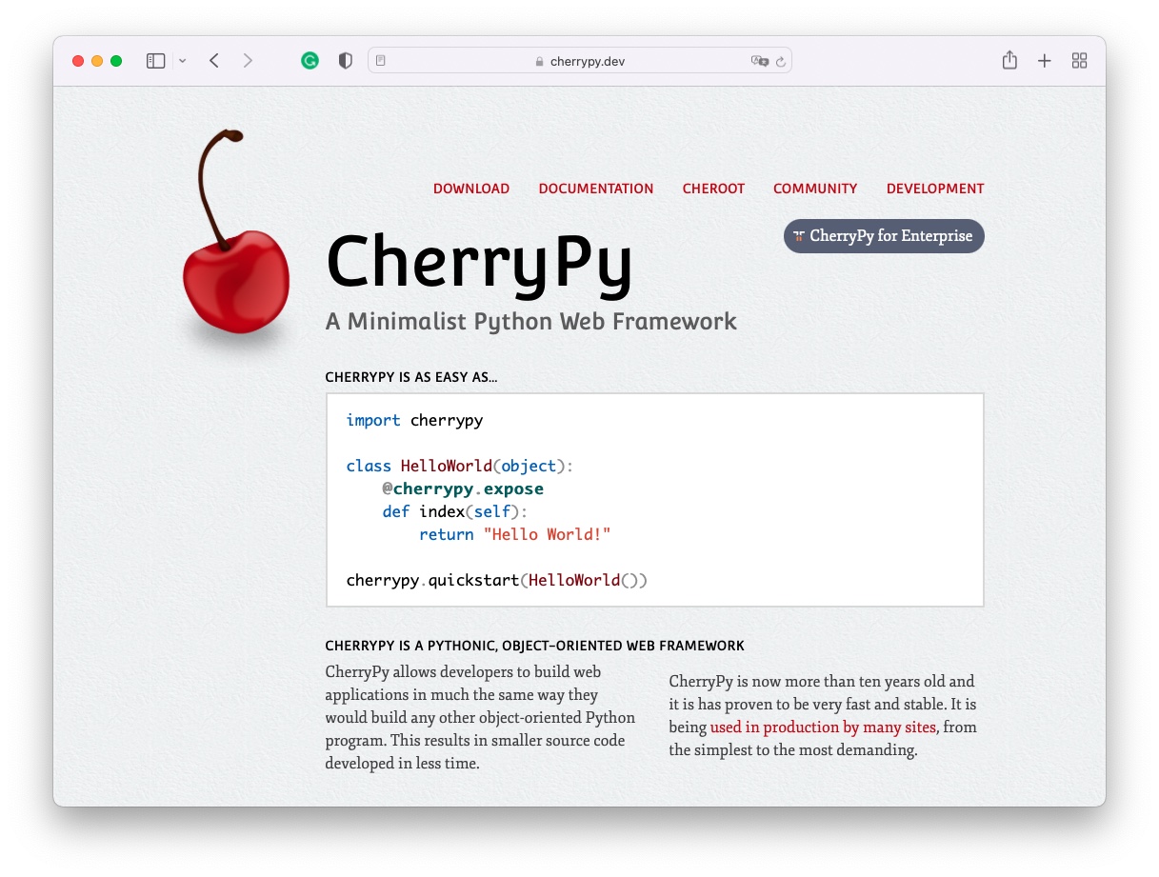Open the tab group dropdown arrow
The width and height of the screenshot is (1159, 877).
tap(182, 61)
